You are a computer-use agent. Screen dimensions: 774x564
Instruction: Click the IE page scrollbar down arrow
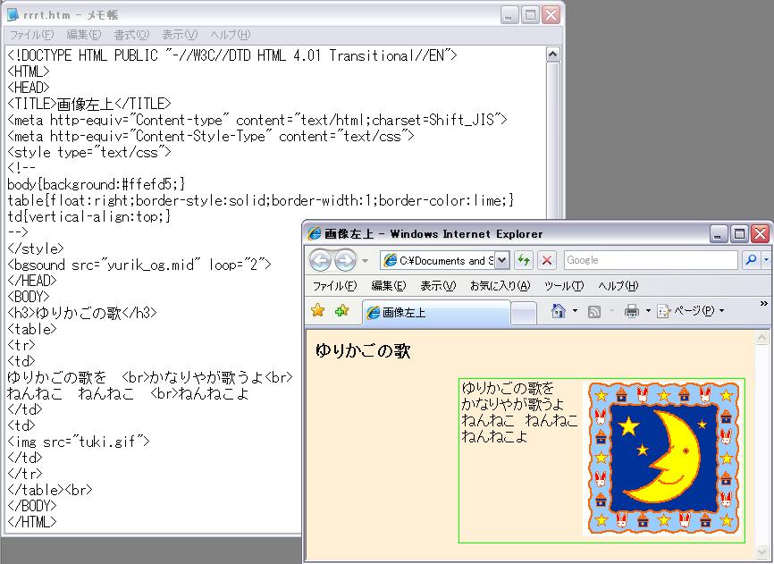point(762,551)
